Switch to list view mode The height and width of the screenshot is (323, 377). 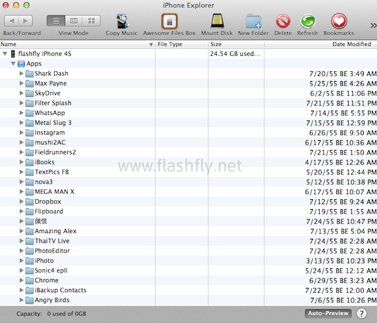point(56,21)
